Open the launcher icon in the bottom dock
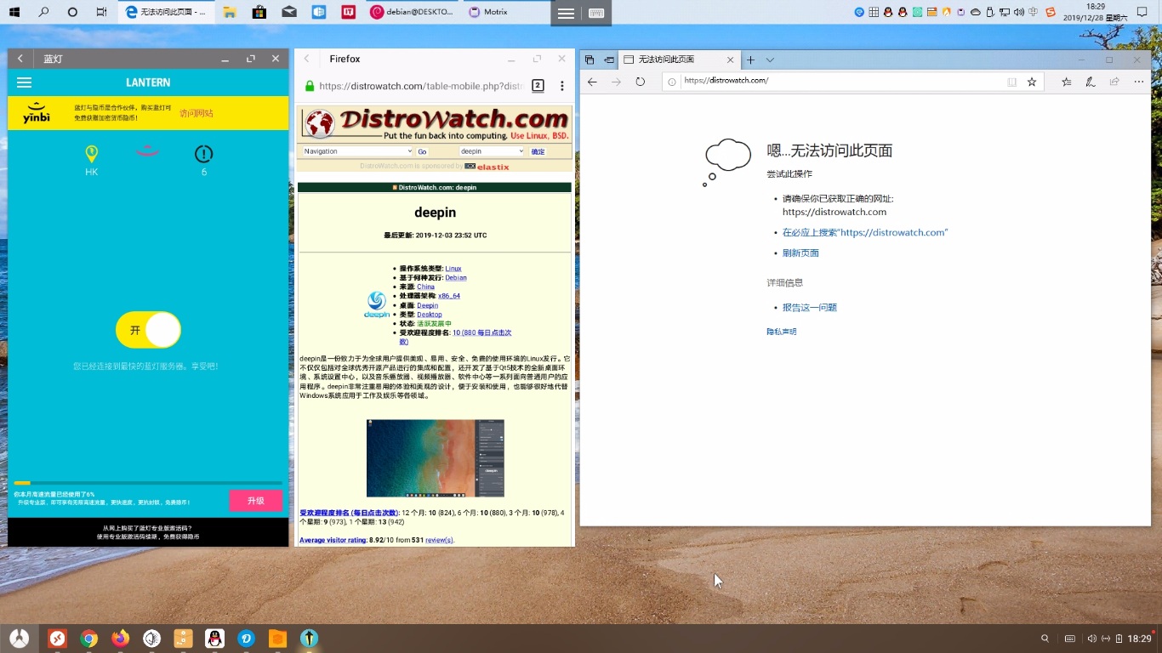 tap(20, 639)
